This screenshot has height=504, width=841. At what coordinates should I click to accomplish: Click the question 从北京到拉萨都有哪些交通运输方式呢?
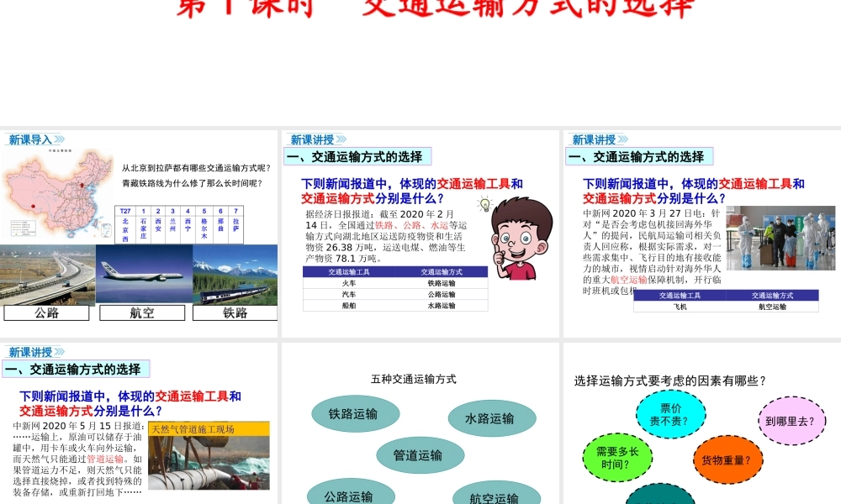point(196,168)
